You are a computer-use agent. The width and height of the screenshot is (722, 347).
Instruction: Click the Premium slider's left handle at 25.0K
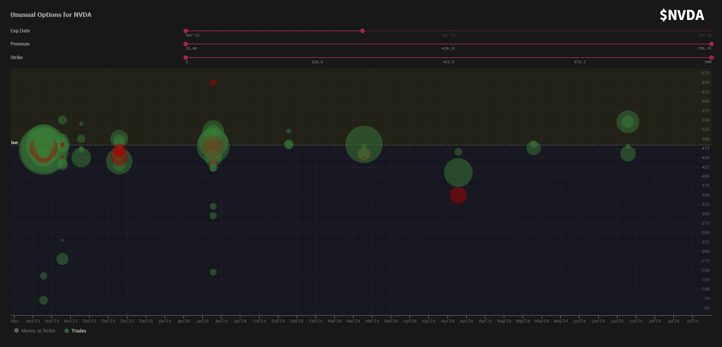coord(186,44)
